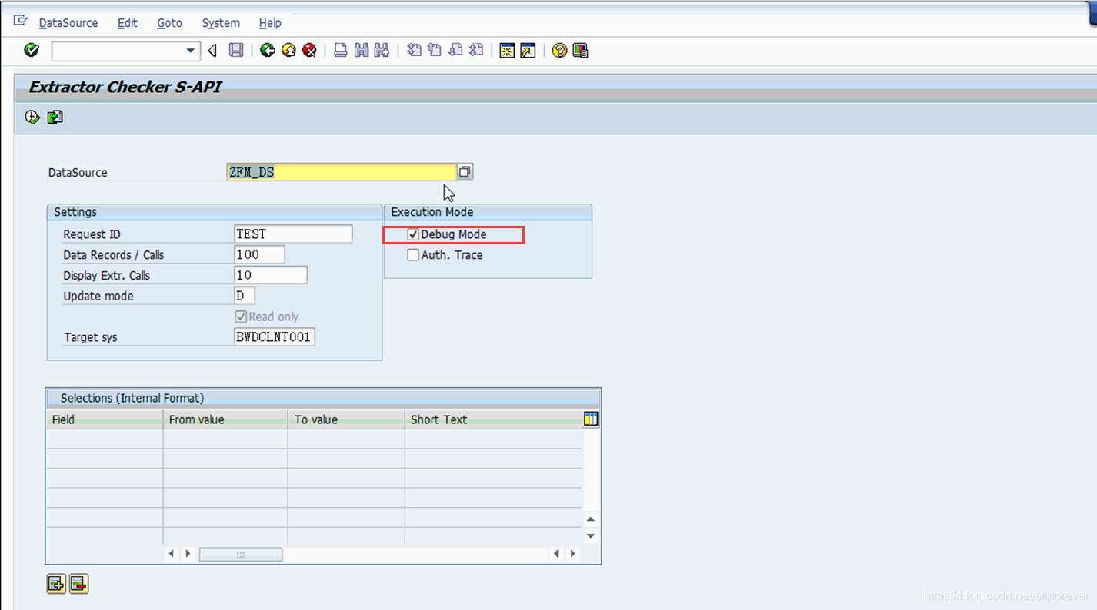This screenshot has width=1097, height=610.
Task: Click the Previous Page icon
Action: click(435, 50)
